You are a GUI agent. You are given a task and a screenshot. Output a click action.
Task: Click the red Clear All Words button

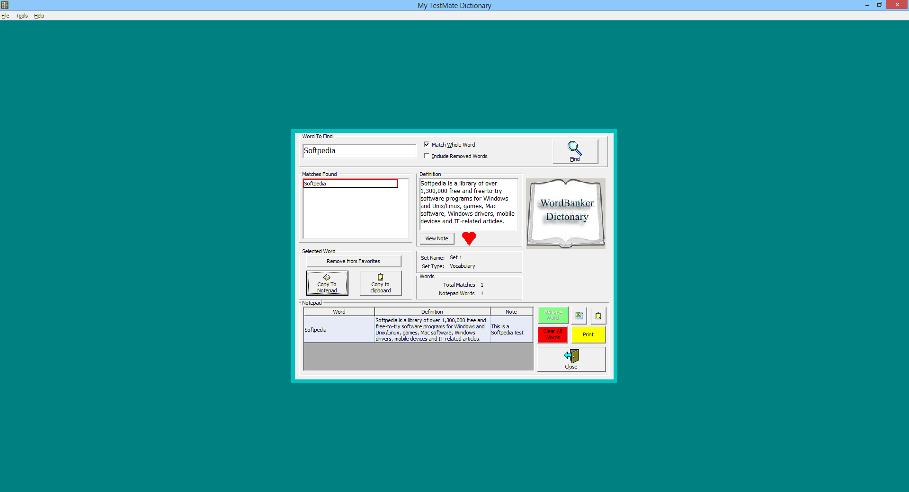pyautogui.click(x=553, y=334)
